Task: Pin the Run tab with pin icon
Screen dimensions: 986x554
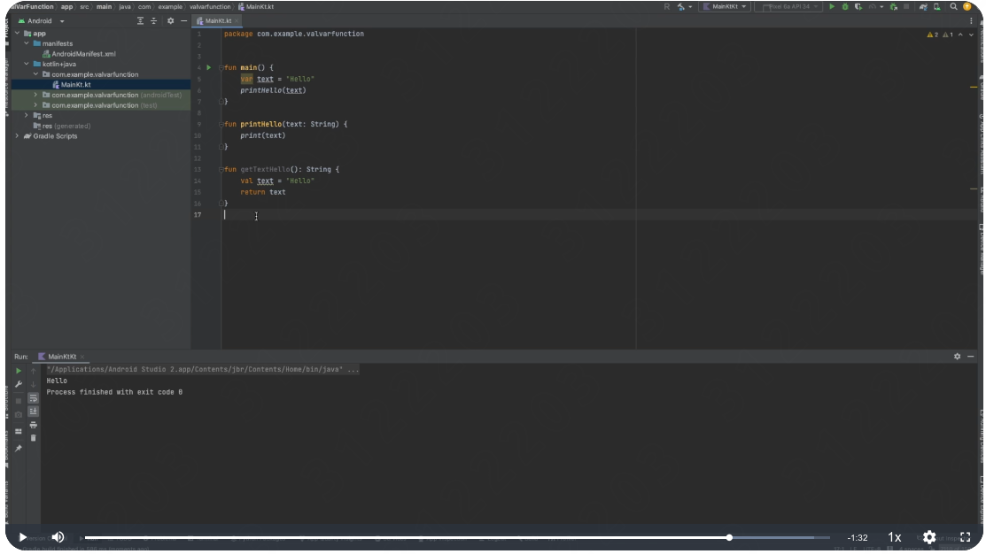Action: pyautogui.click(x=19, y=448)
